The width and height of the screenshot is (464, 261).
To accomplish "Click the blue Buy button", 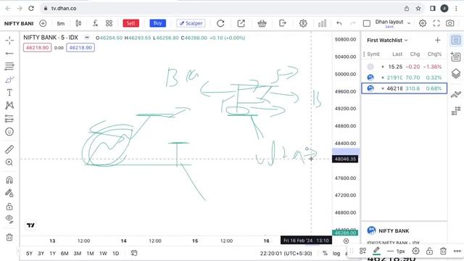I will (158, 23).
